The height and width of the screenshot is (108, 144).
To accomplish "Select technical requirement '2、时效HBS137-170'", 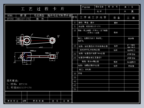I will coord(19,88).
